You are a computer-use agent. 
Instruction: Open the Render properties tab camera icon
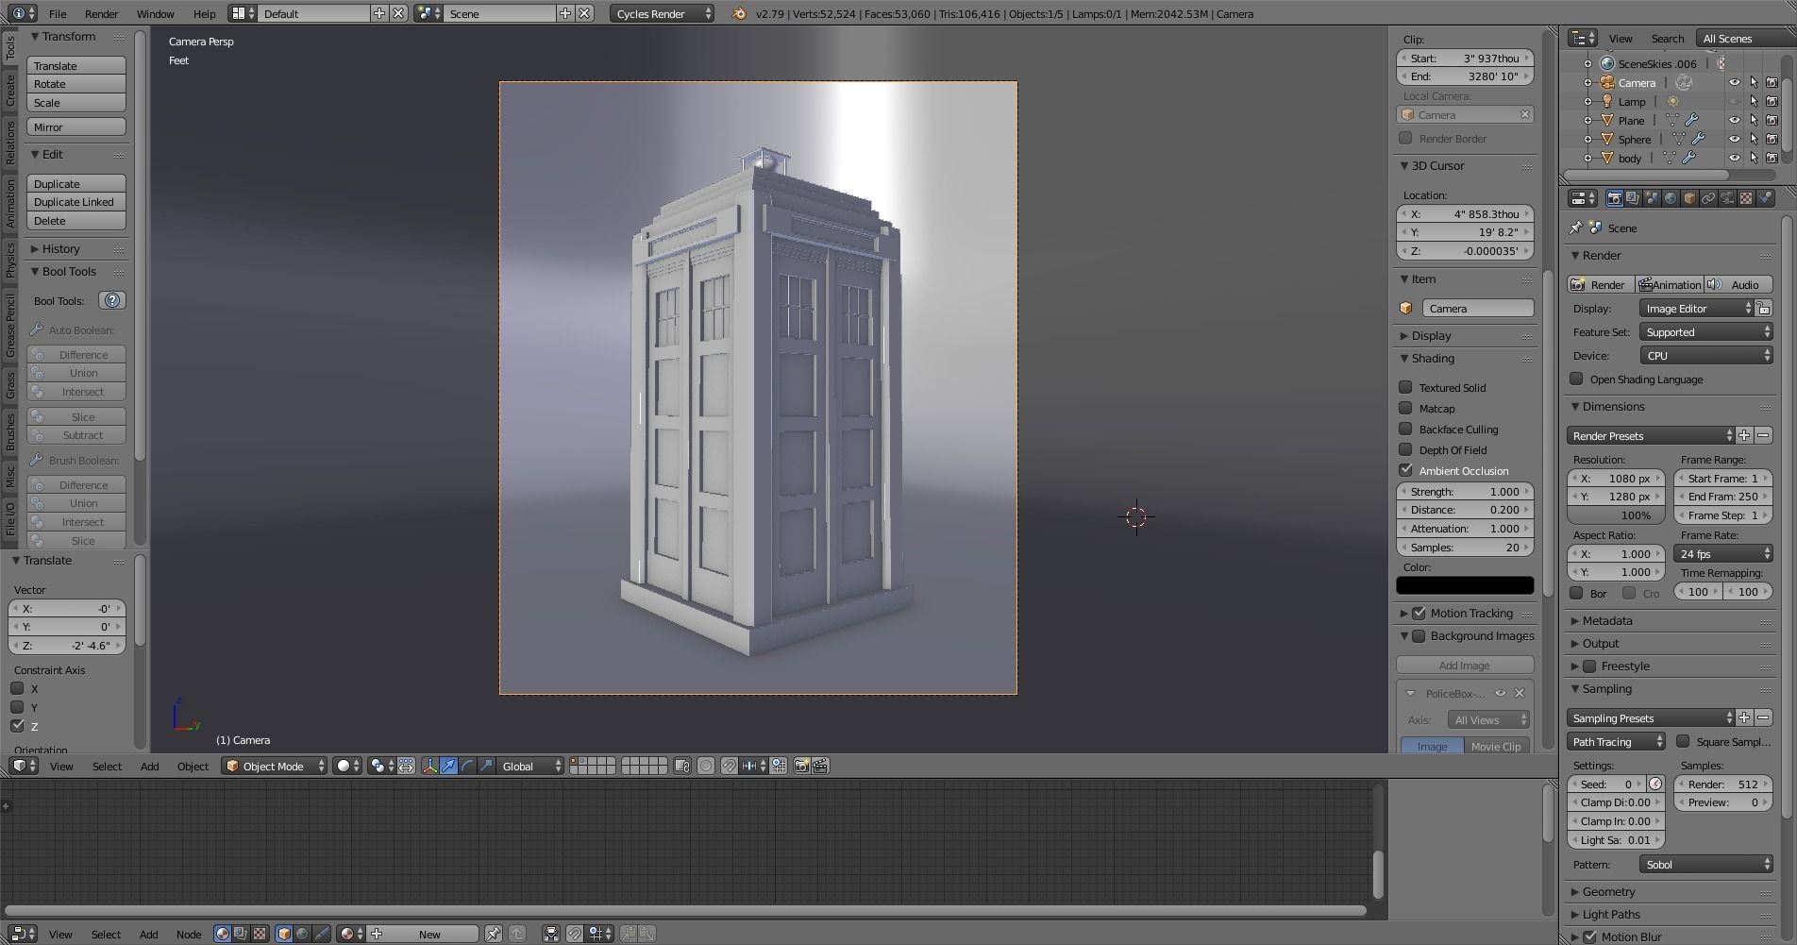1614,198
